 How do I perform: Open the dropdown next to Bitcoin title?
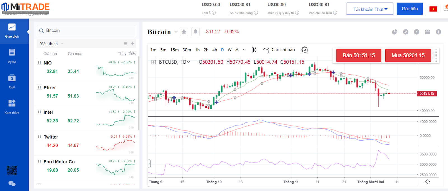coord(176,32)
